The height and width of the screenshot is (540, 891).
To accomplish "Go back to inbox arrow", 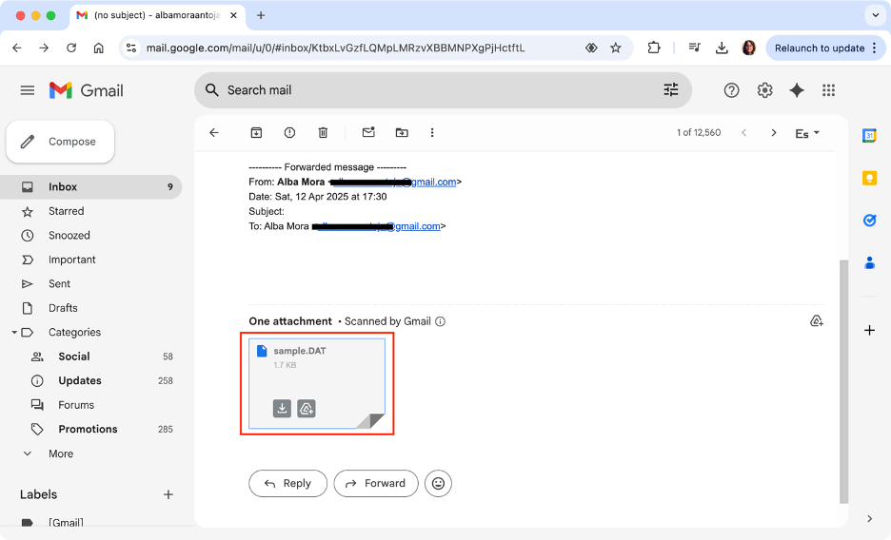I will pos(213,133).
